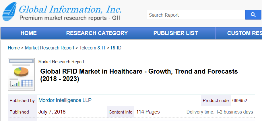Click the July 7, 2018 published date

pos(52,112)
